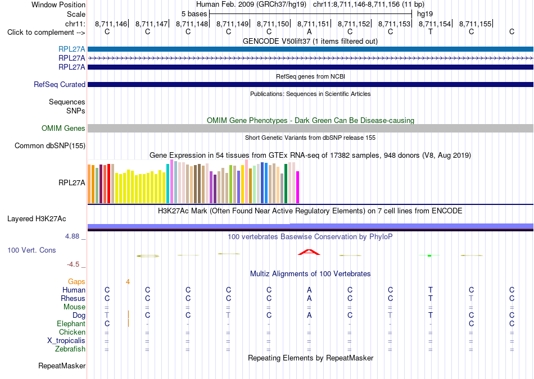Select the 'Elephant' species label
Viewport: 534px width, 379px height.
pyautogui.click(x=71, y=323)
